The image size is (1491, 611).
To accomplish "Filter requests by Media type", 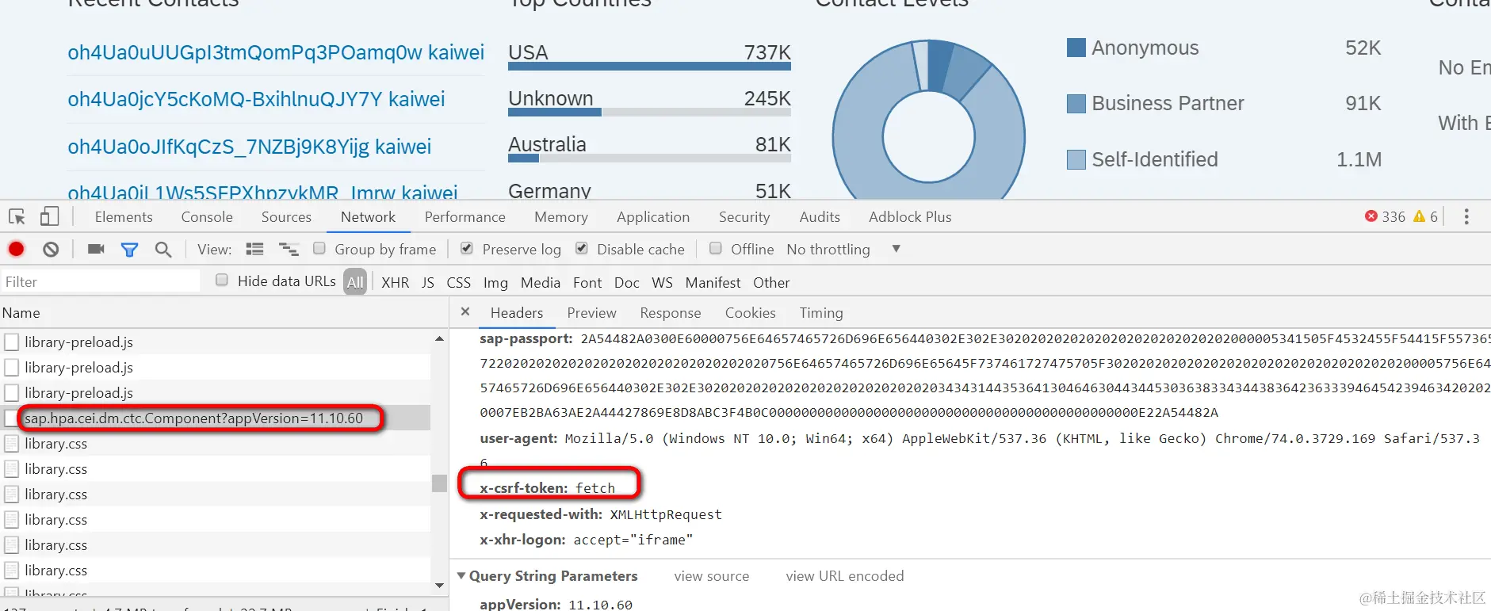I will tap(541, 283).
